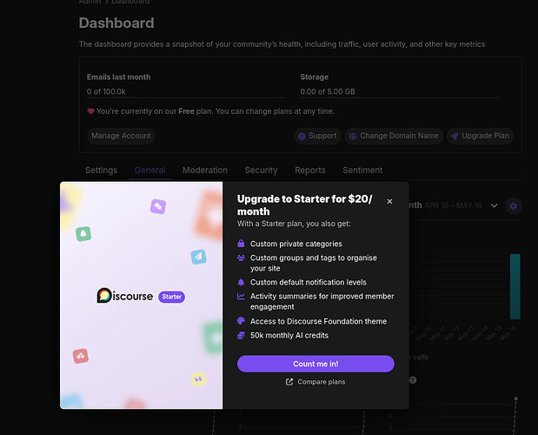
Task: Click the teal May 16 traffic bar
Action: tap(515, 287)
